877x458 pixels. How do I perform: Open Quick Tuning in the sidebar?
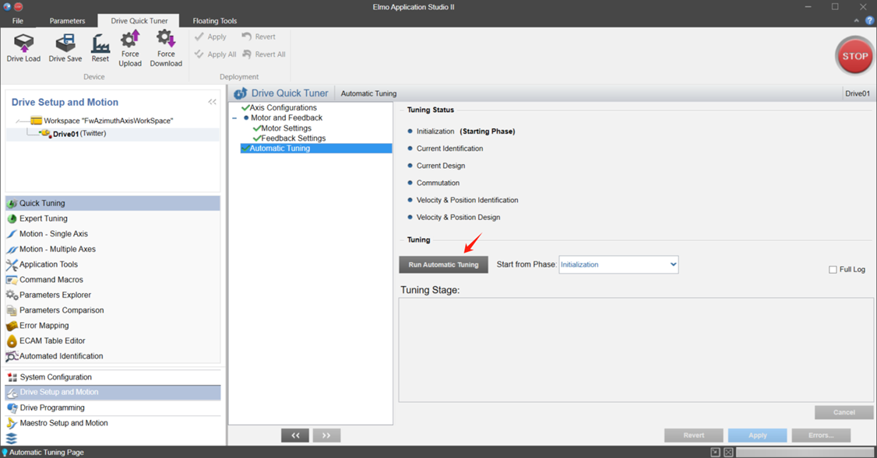[x=112, y=203]
